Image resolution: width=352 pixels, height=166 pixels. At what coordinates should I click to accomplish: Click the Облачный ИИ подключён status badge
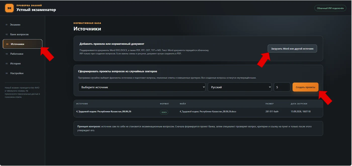[330, 8]
